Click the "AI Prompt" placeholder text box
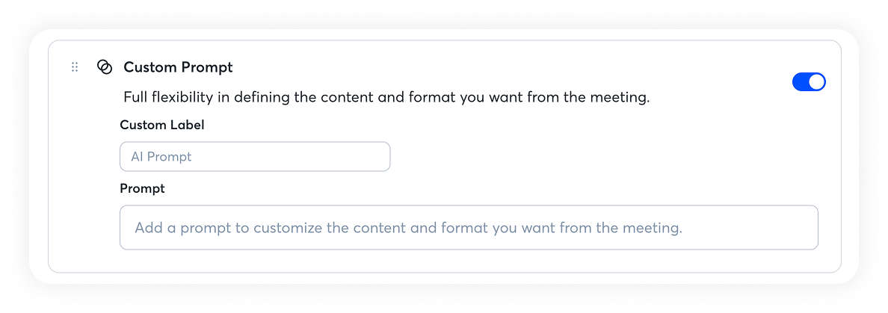This screenshot has width=888, height=313. [x=255, y=157]
